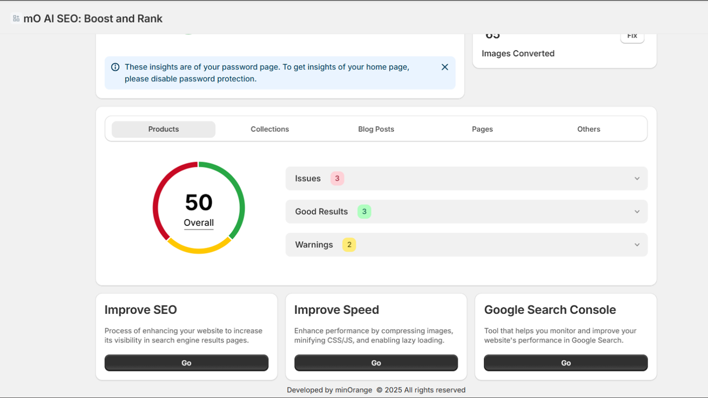Image resolution: width=708 pixels, height=398 pixels.
Task: Expand the Warnings section chevron
Action: [637, 245]
